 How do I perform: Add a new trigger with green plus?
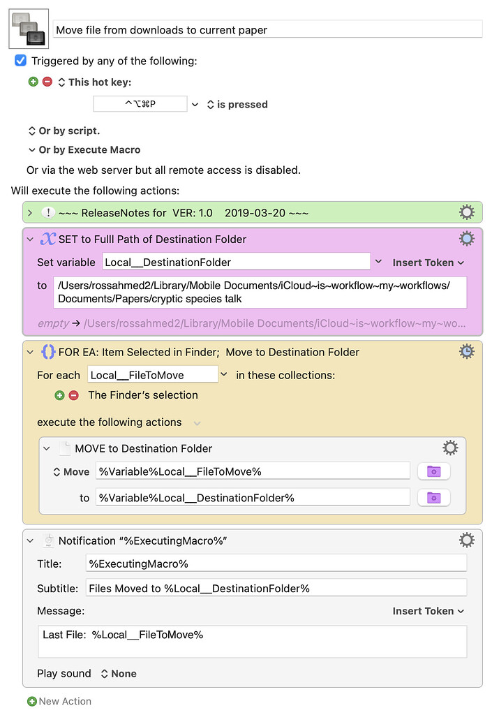(x=33, y=82)
